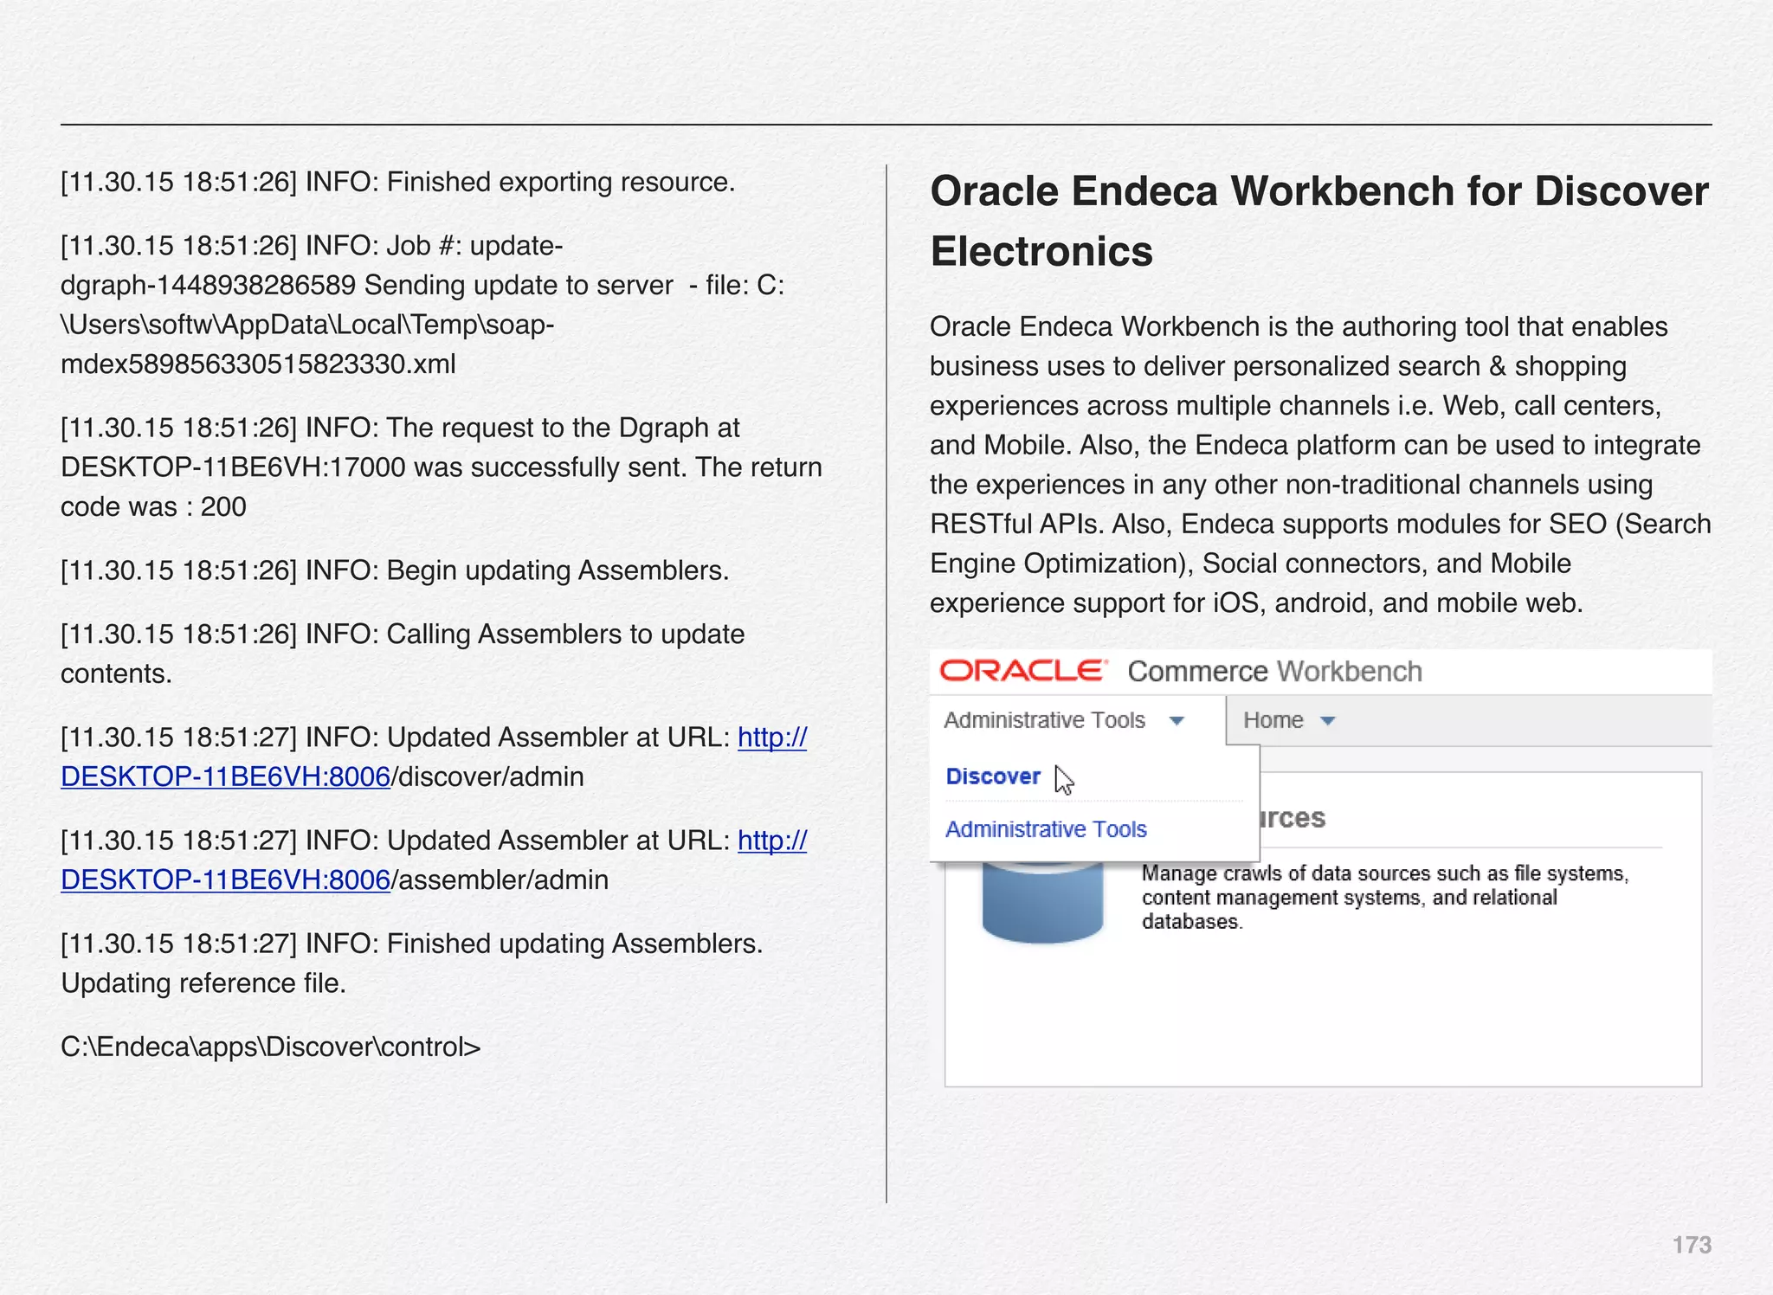Click the arrow beside the Administrative Tools menu header
The width and height of the screenshot is (1773, 1295).
1176,721
